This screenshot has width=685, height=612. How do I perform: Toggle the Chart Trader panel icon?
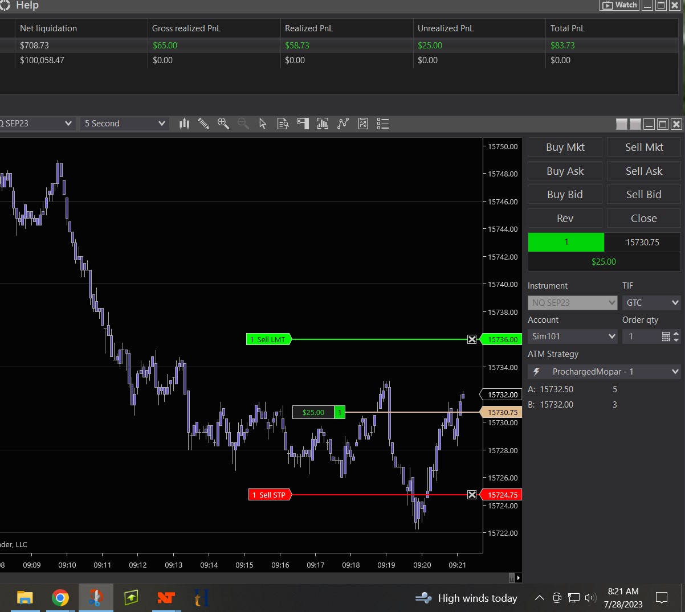[303, 124]
